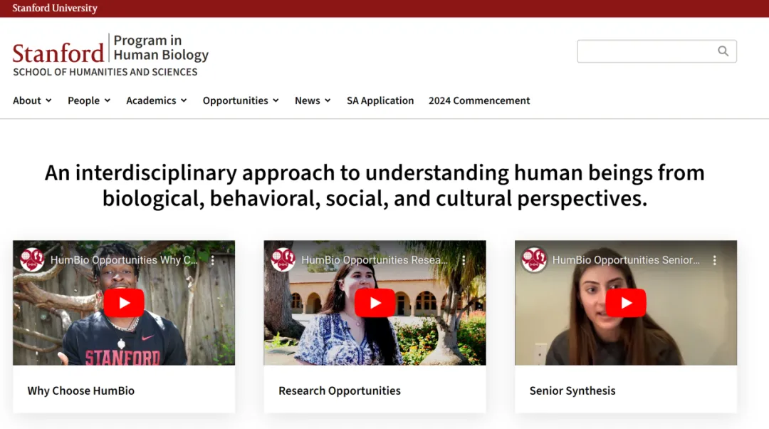
Task: Click the search magnifier icon
Action: pyautogui.click(x=723, y=51)
